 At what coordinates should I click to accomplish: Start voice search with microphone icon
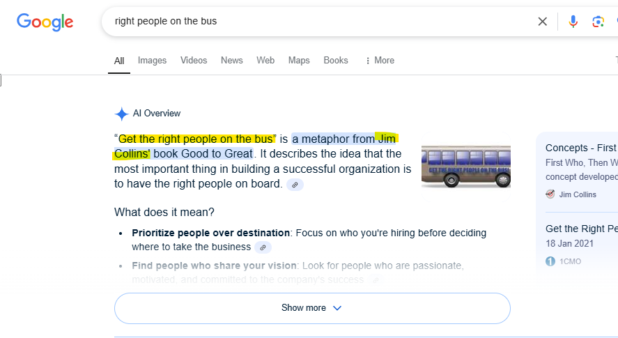pos(573,22)
